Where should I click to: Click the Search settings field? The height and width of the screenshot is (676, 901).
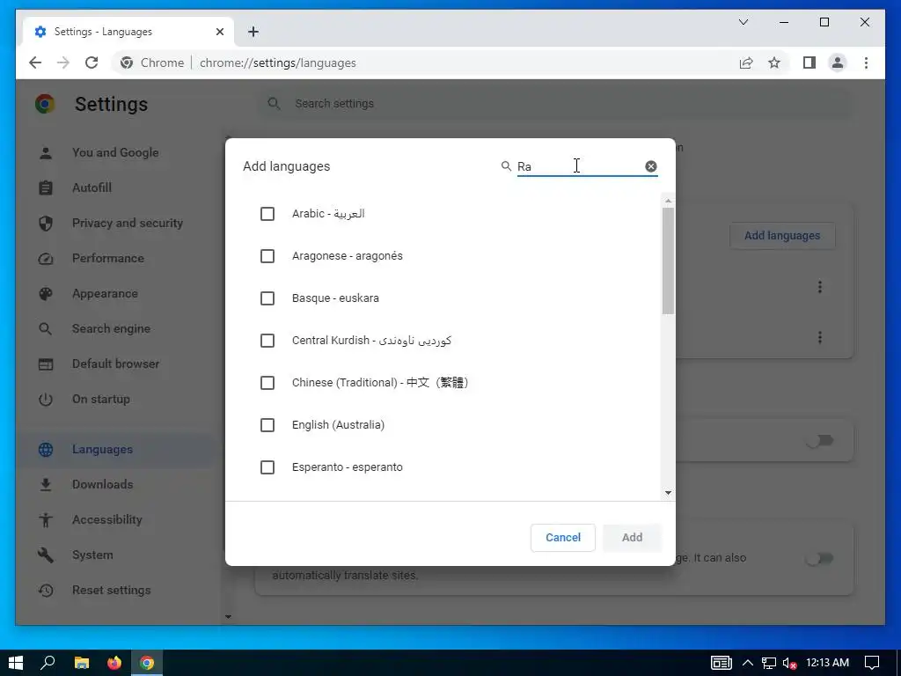553,104
